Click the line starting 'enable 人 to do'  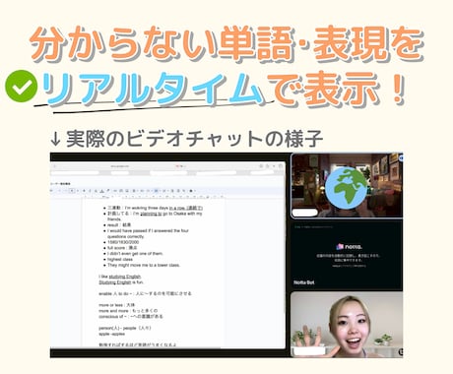(145, 293)
